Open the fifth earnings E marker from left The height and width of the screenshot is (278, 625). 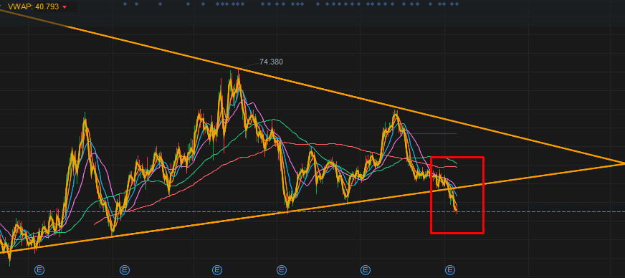pyautogui.click(x=365, y=270)
